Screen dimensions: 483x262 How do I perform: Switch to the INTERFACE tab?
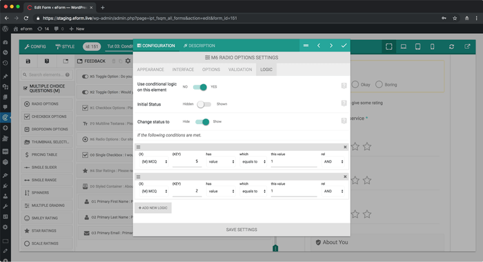click(x=183, y=70)
